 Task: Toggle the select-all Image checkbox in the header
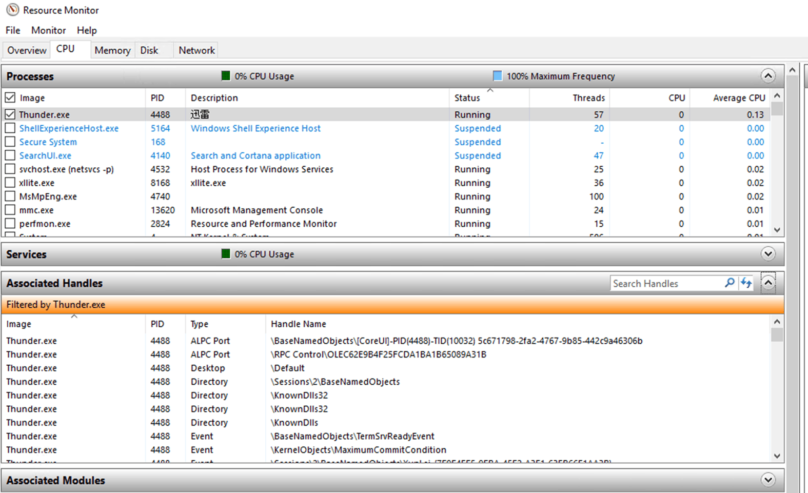click(10, 97)
